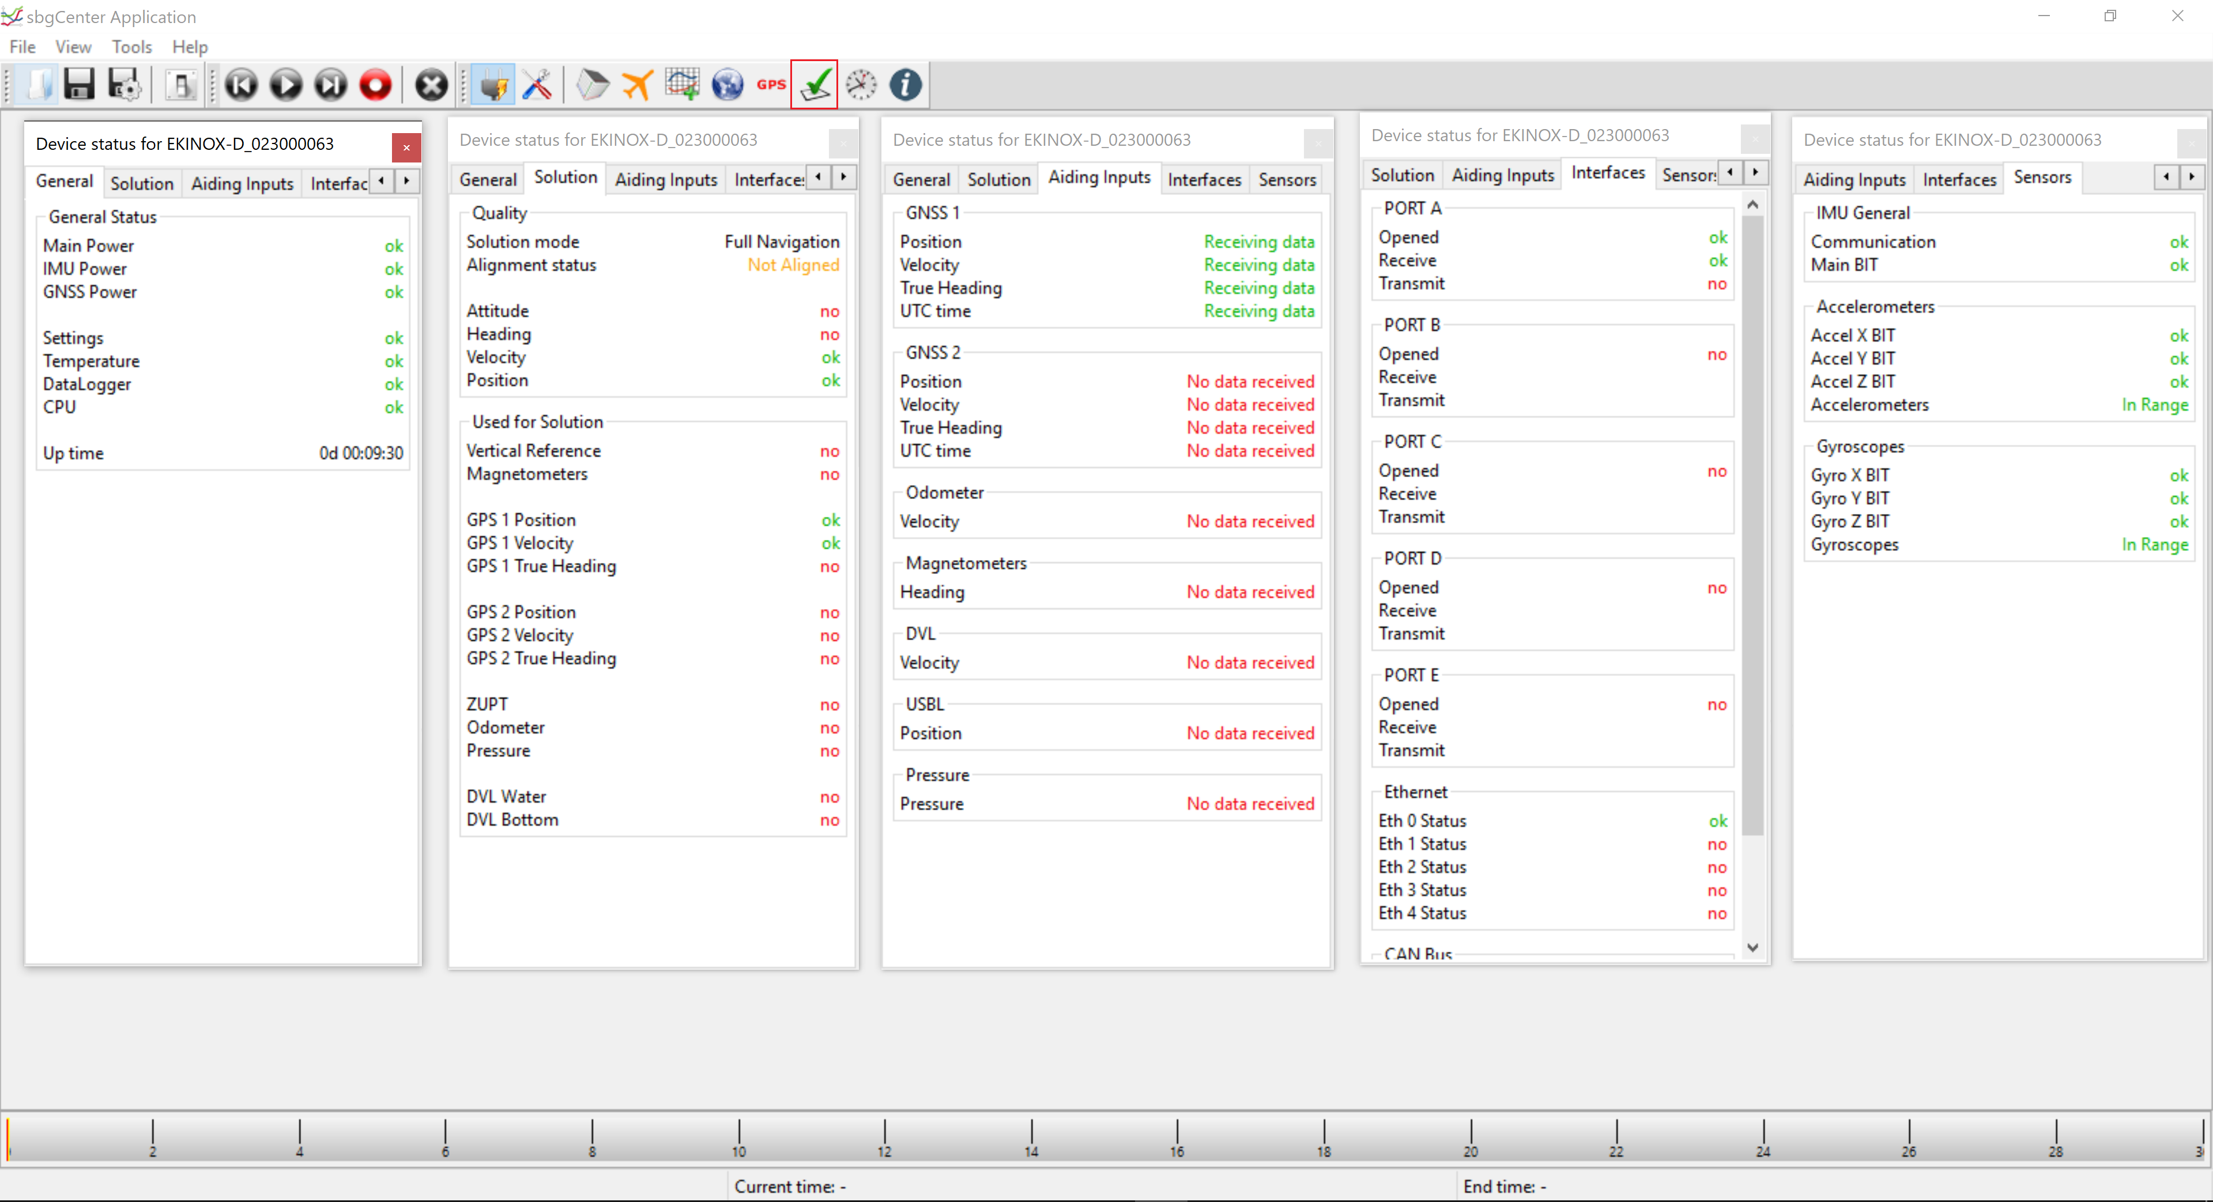This screenshot has height=1202, width=2213.
Task: Open the clock time display icon
Action: (861, 84)
